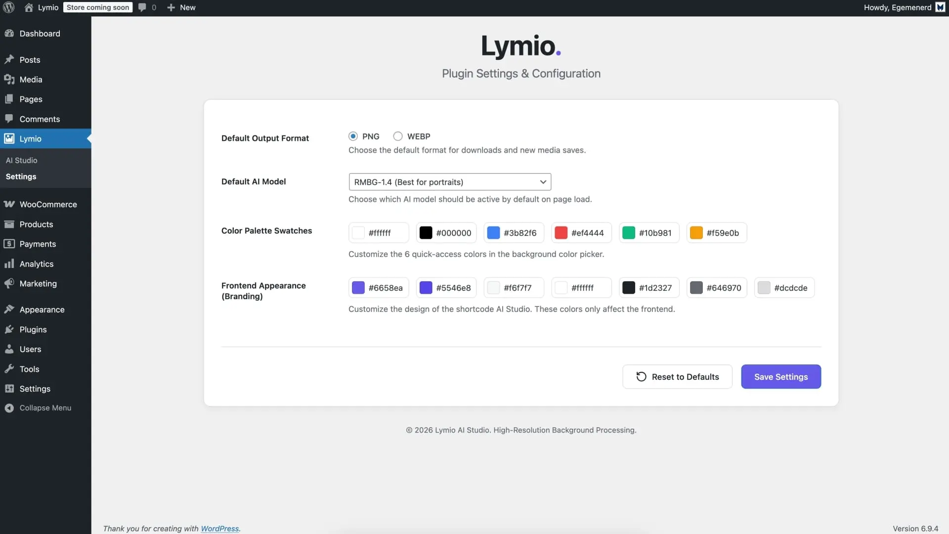Image resolution: width=949 pixels, height=534 pixels.
Task: Click the Settings sliders icon in sidebar
Action: [9, 389]
